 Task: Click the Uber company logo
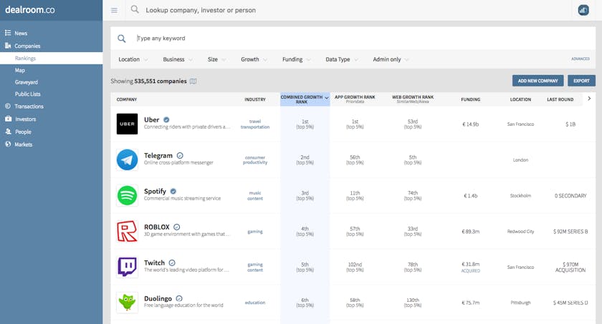tap(127, 124)
